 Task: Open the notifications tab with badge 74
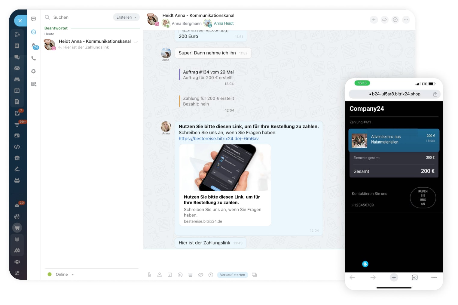tap(35, 46)
